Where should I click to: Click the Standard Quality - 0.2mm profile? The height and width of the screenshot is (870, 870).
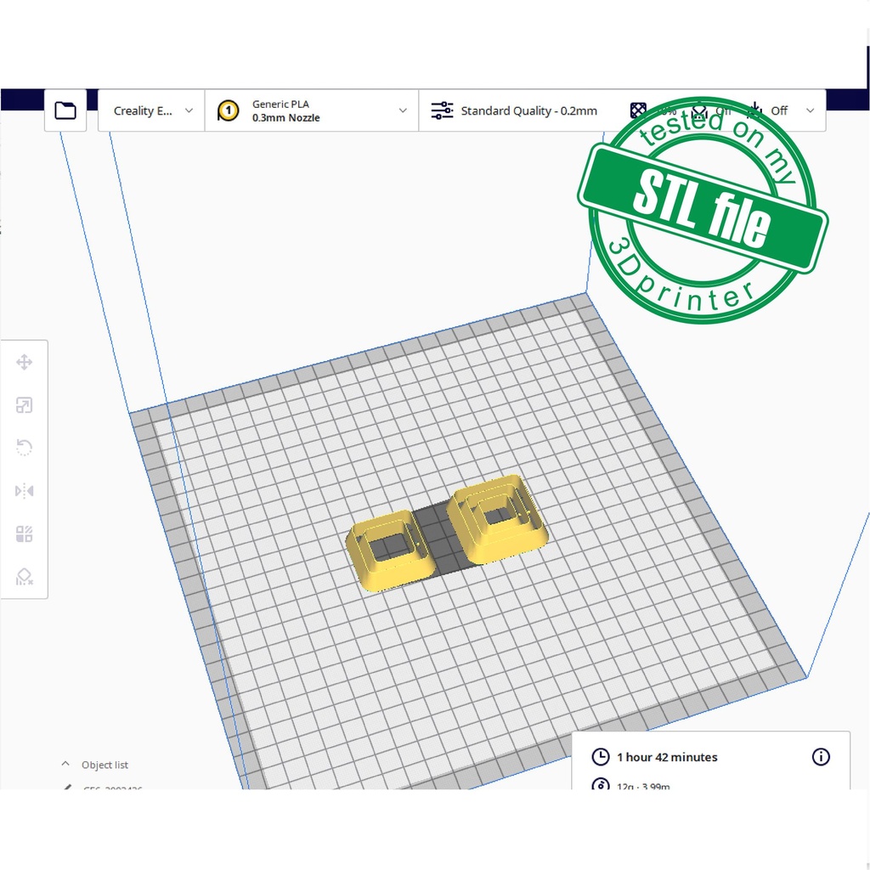click(528, 110)
